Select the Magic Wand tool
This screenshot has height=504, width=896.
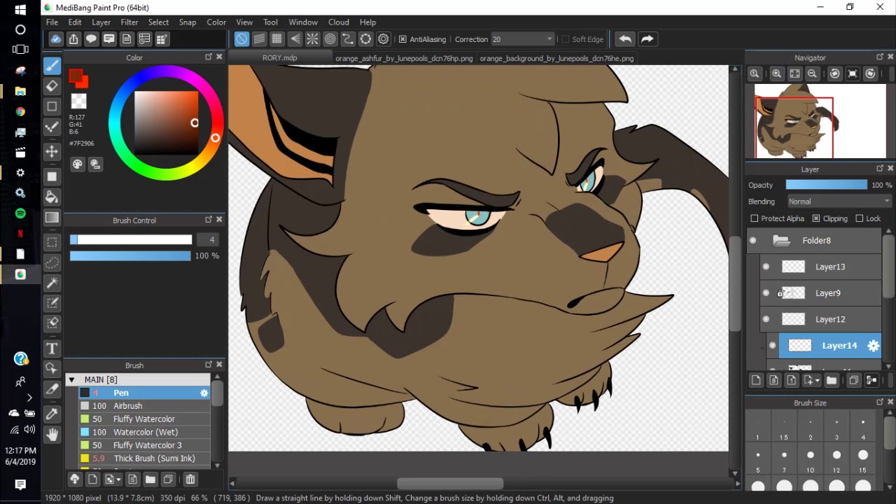click(52, 283)
